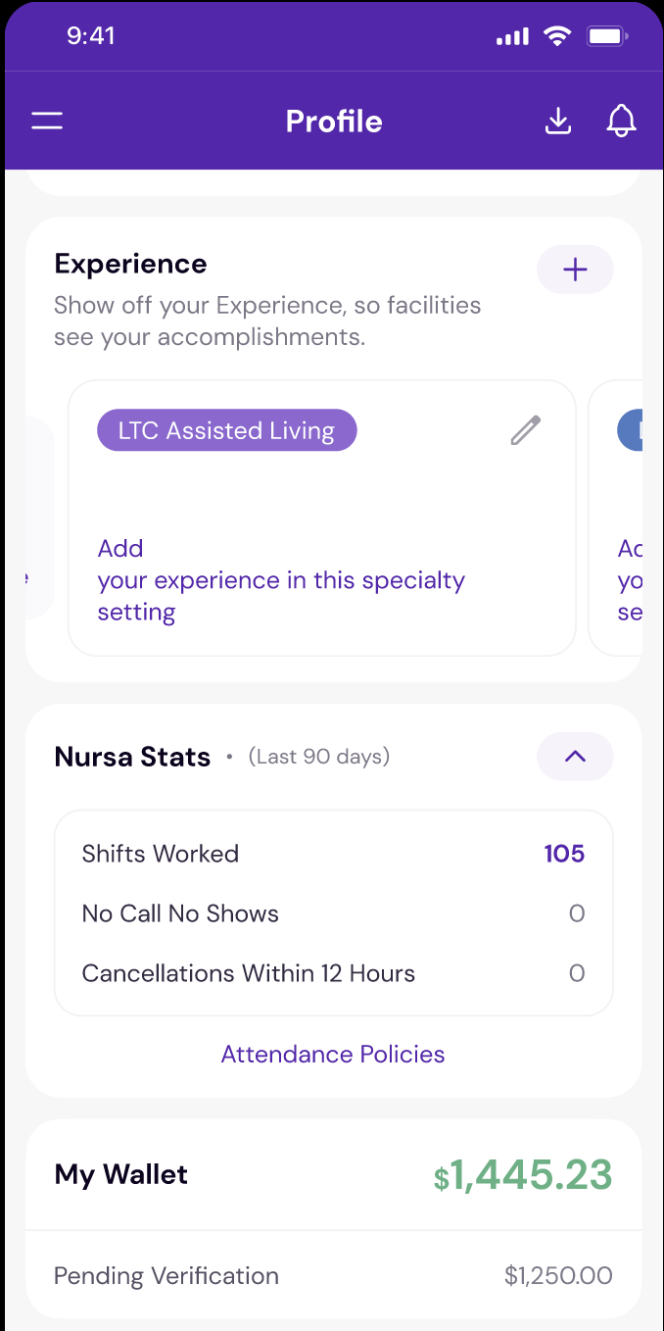This screenshot has height=1331, width=664.
Task: Open notifications bell
Action: (621, 122)
